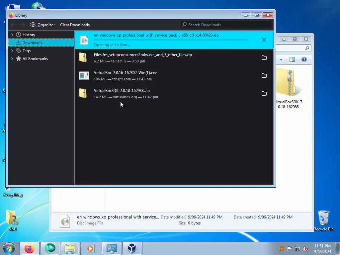Focus the Search Downloads field
Screen dimensions: 340x255
click(x=226, y=25)
